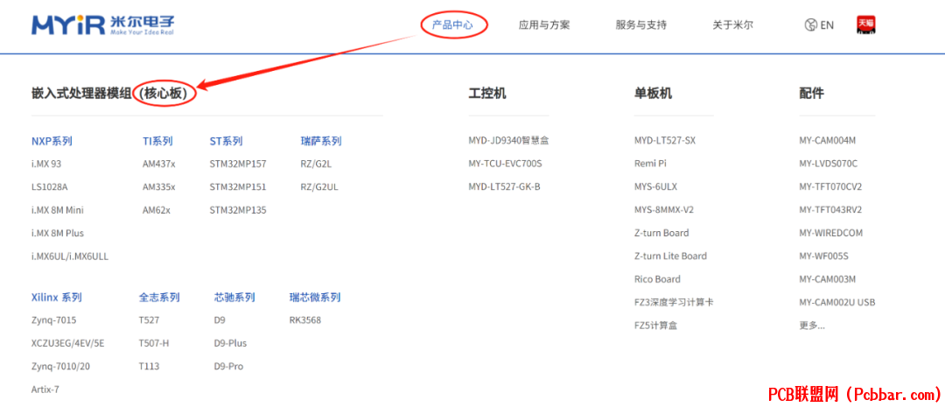The width and height of the screenshot is (945, 407).
Task: Open the Tmall store icon
Action: [x=866, y=25]
